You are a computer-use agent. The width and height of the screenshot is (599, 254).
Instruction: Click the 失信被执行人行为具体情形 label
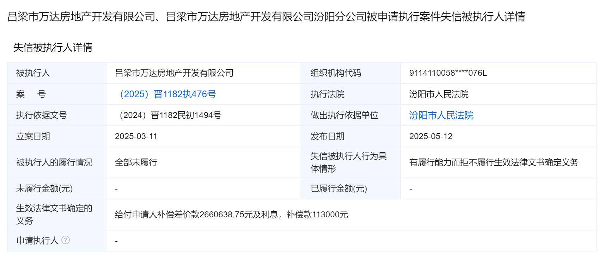coord(348,162)
